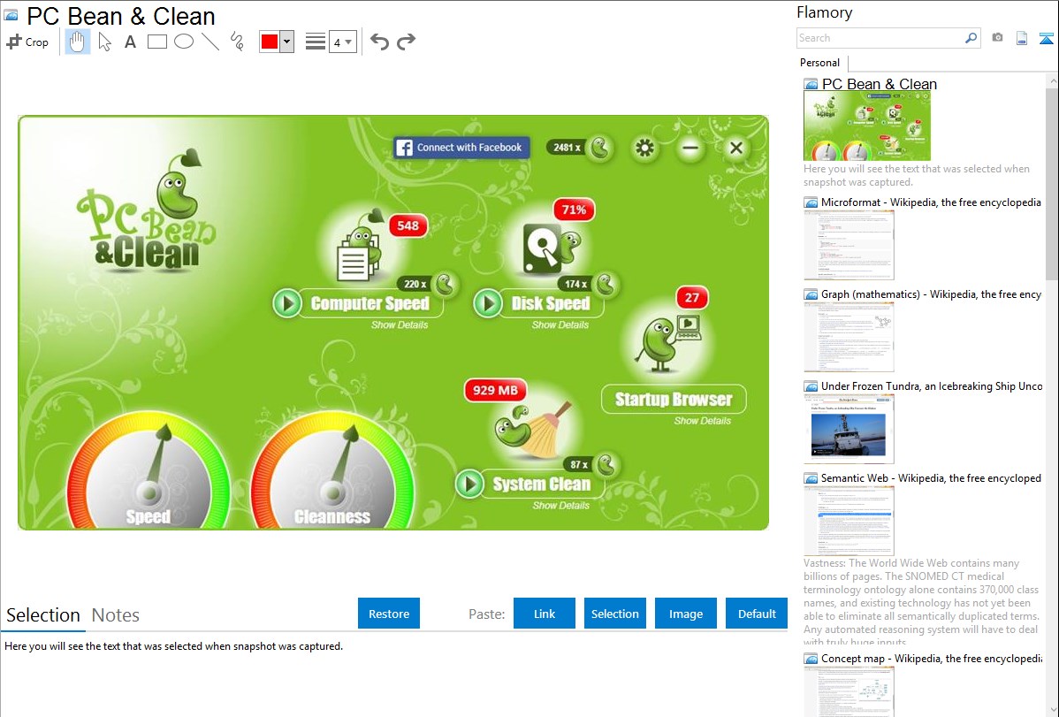Open the color picker dropdown arrow
The height and width of the screenshot is (717, 1059).
[287, 42]
